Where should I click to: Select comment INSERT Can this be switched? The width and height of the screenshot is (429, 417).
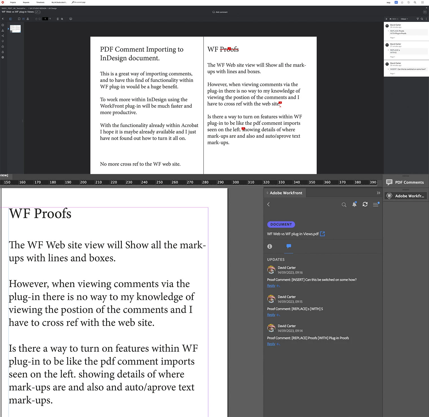406,68
